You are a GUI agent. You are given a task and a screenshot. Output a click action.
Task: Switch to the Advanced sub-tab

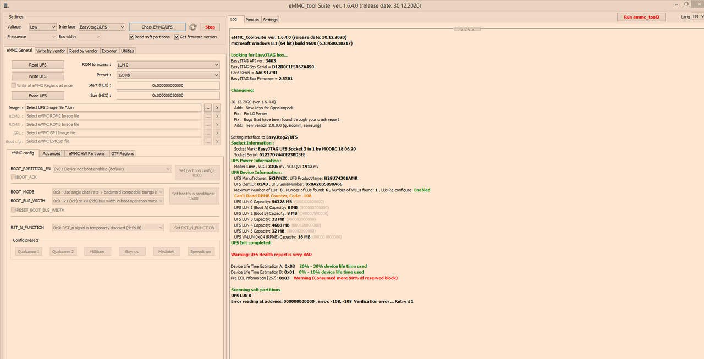coord(52,153)
